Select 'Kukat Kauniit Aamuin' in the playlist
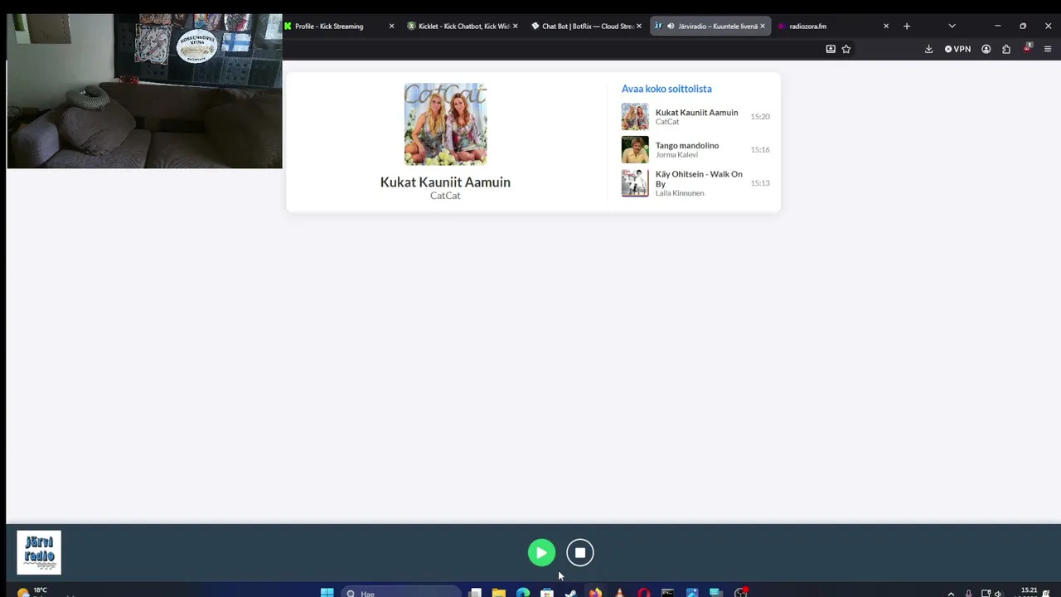This screenshot has width=1061, height=597. [x=696, y=113]
